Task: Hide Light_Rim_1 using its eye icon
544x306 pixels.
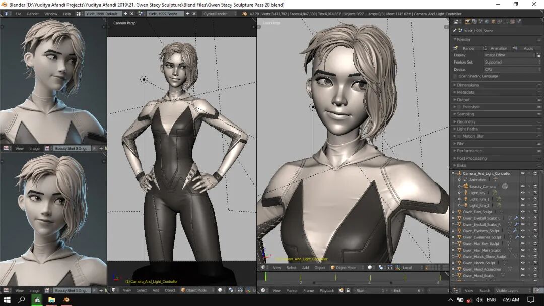Action: click(523, 199)
